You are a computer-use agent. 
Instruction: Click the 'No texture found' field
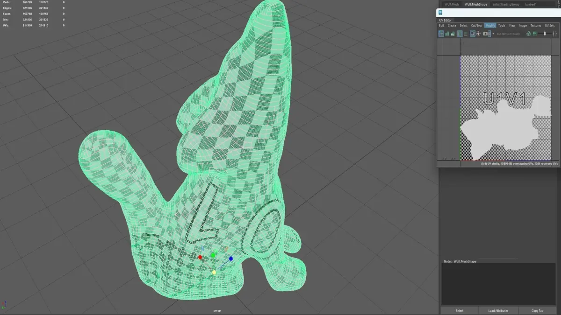coord(508,34)
